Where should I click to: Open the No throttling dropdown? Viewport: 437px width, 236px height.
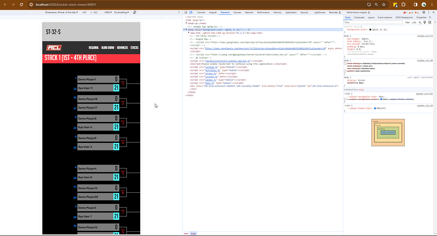(122, 13)
